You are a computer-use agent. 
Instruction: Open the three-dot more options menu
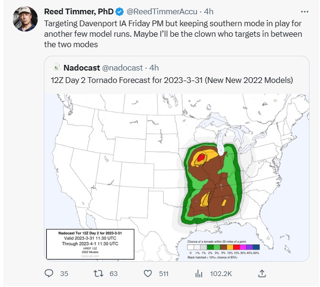pyautogui.click(x=305, y=11)
